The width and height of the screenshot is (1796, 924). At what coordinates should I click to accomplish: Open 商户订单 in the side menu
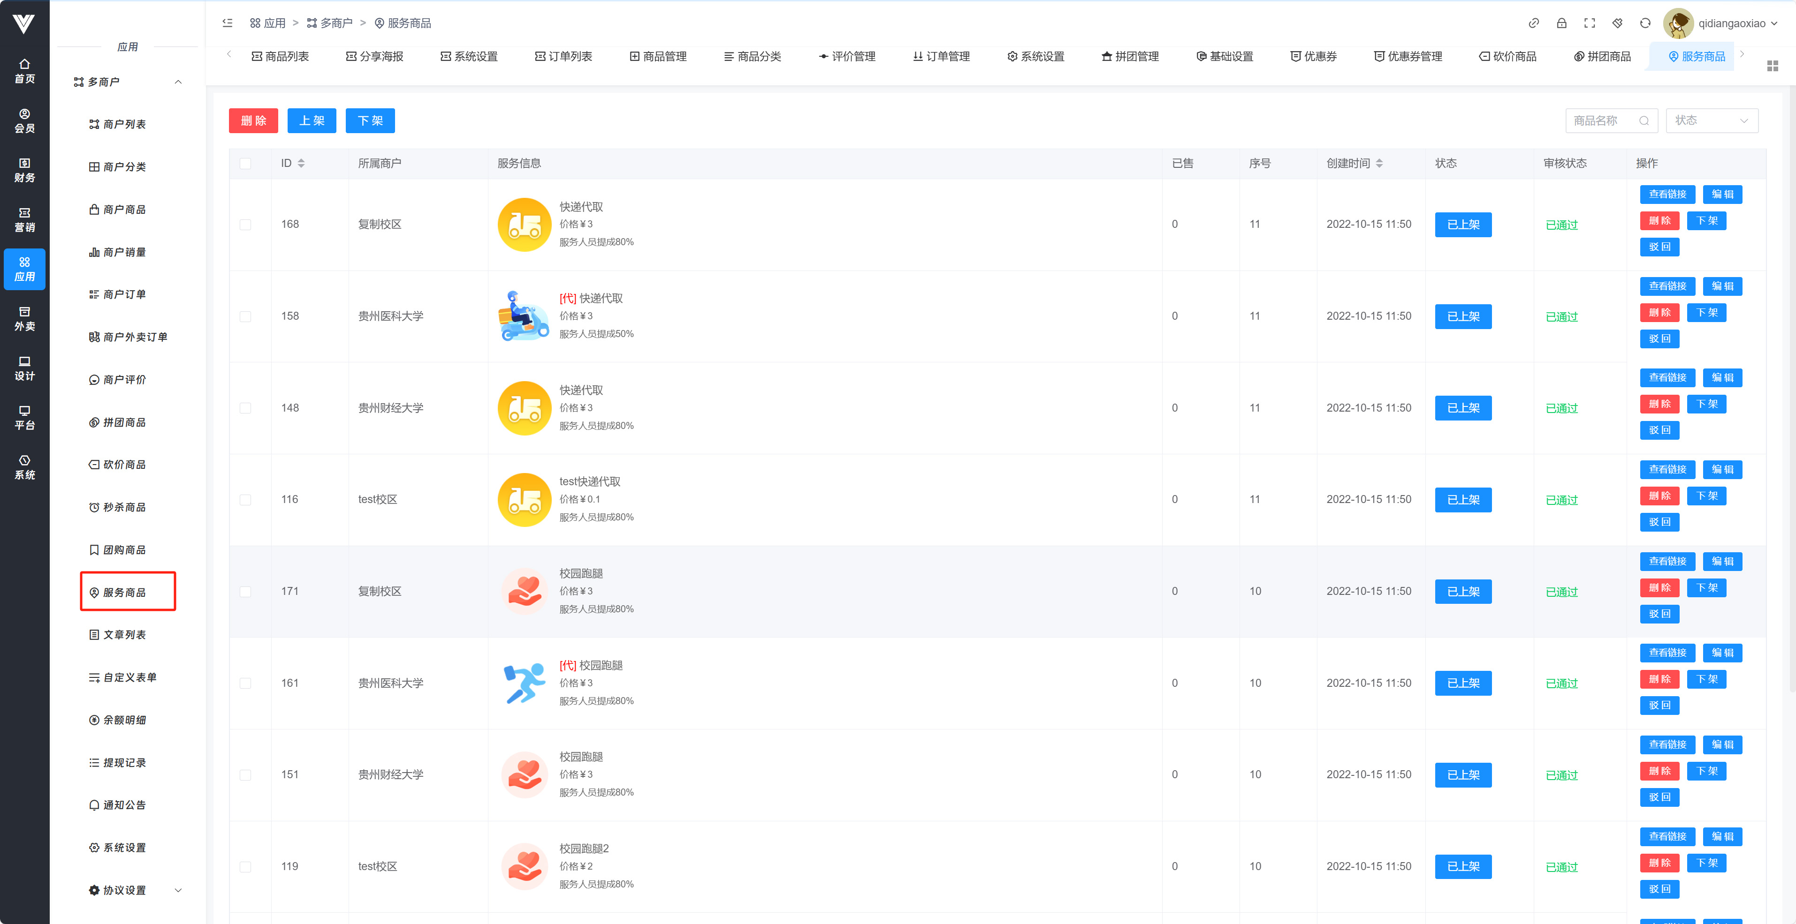124,294
